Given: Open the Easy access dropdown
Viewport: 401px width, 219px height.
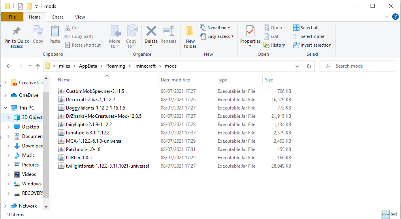Looking at the screenshot, I should pos(217,36).
